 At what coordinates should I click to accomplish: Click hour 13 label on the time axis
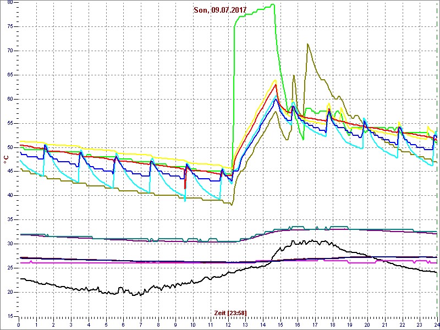pos(245,324)
